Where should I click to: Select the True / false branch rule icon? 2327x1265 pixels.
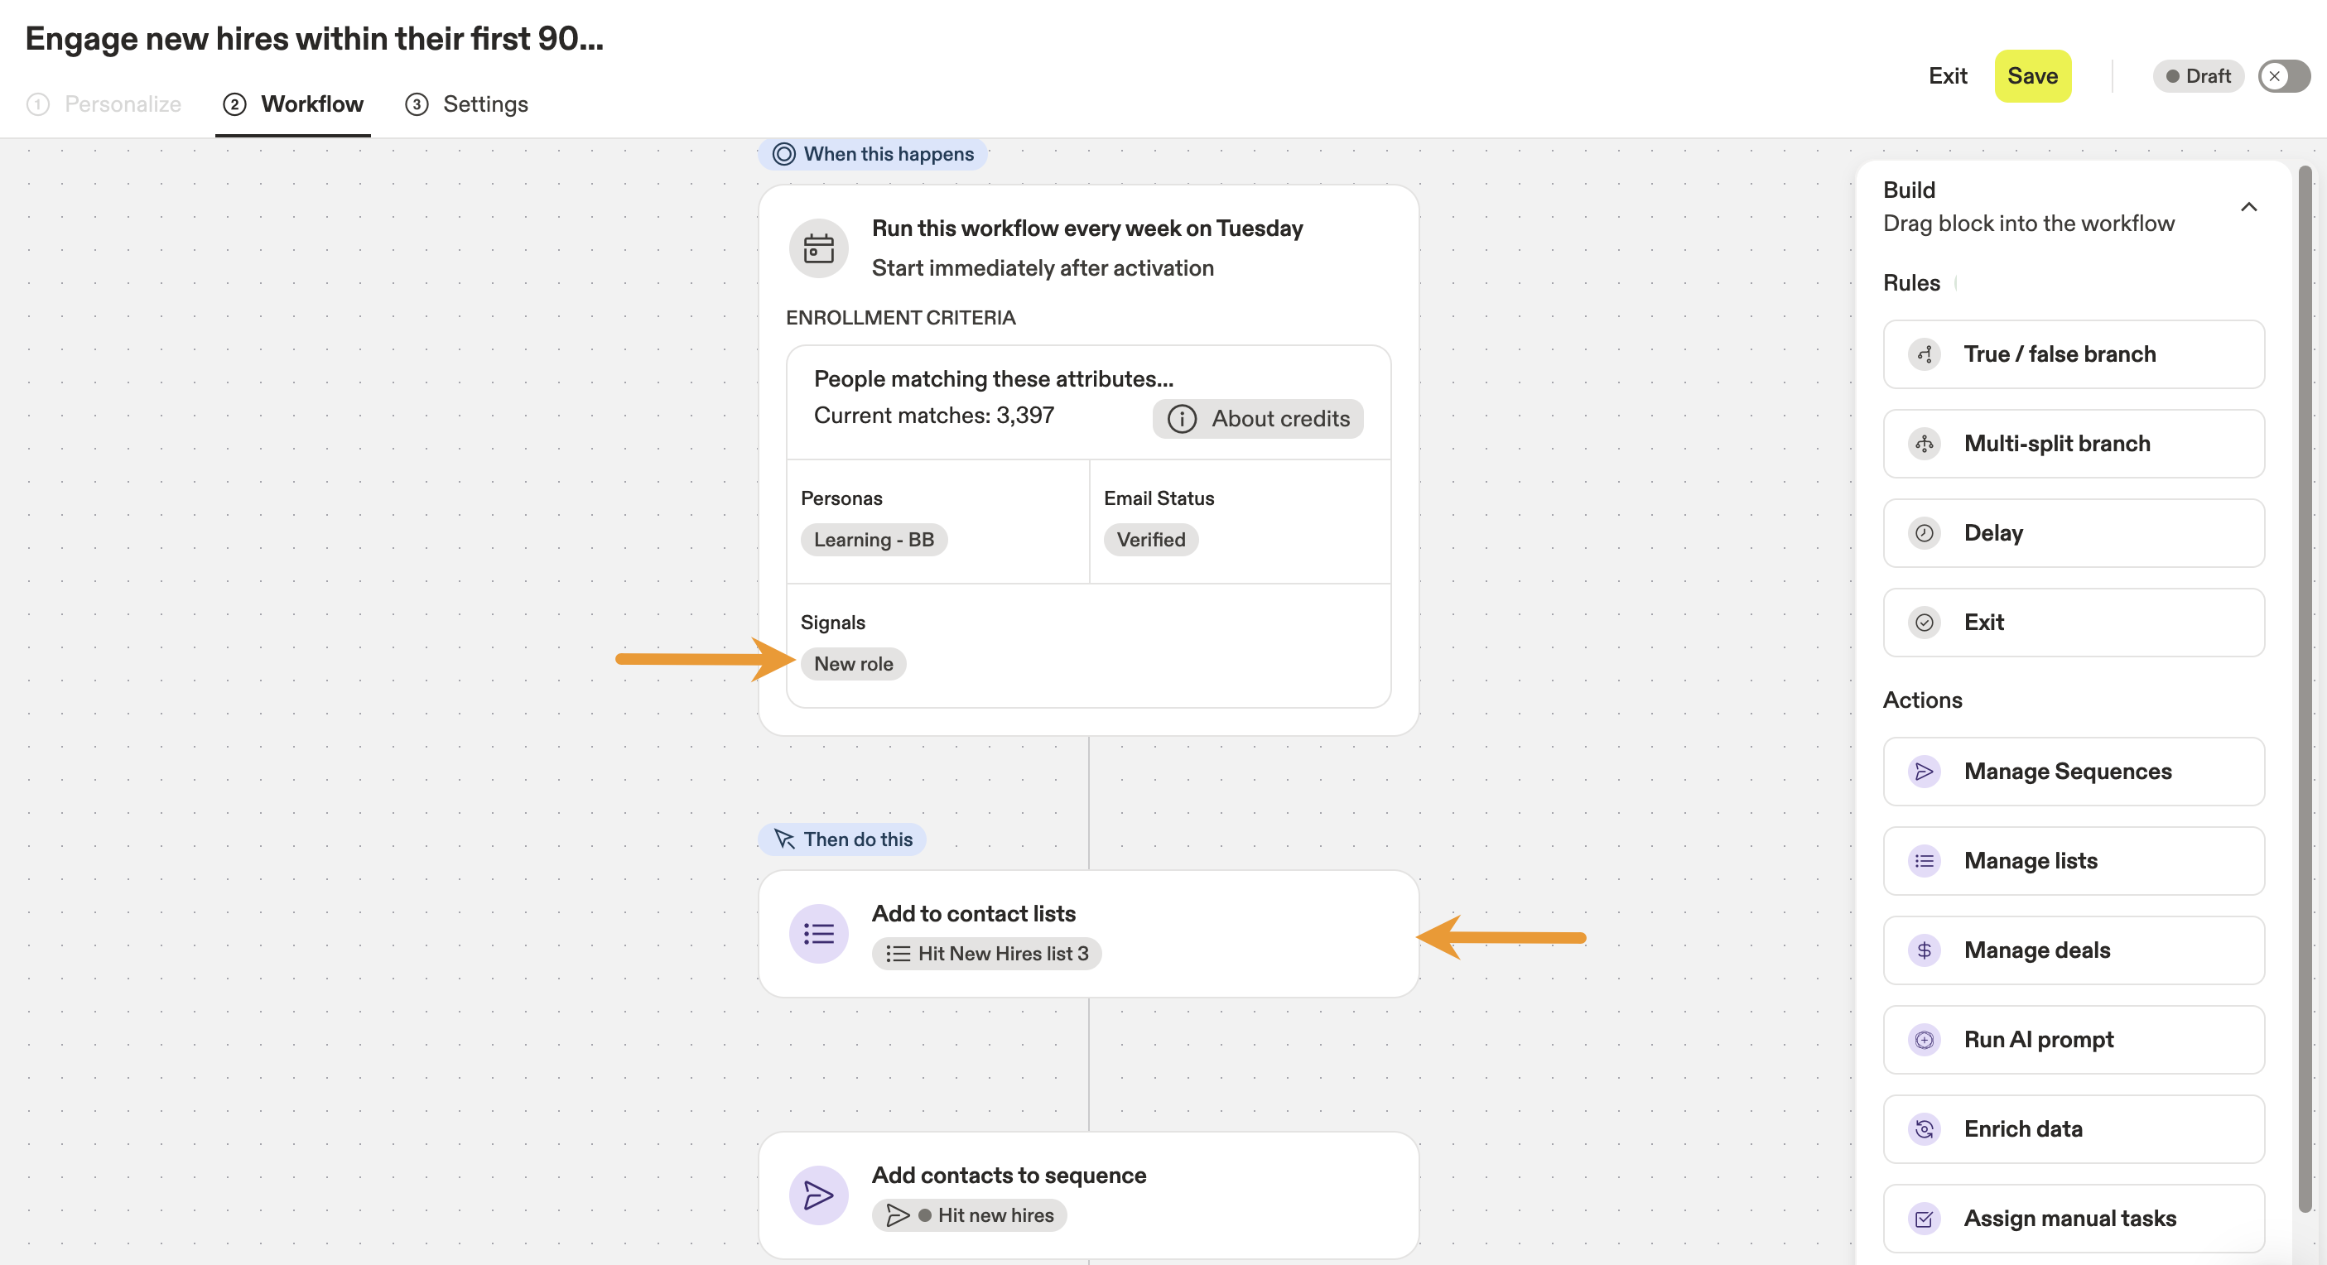coord(1924,354)
